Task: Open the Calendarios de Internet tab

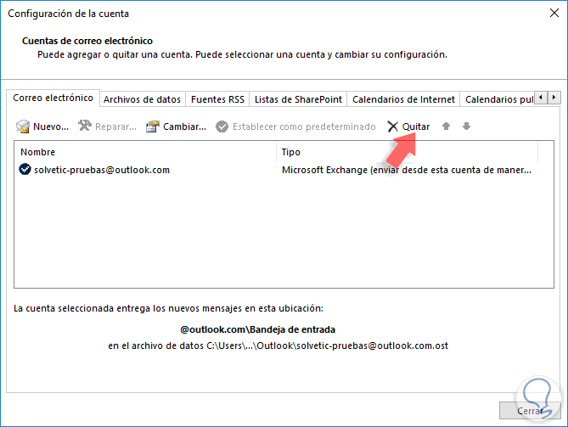Action: pyautogui.click(x=403, y=99)
